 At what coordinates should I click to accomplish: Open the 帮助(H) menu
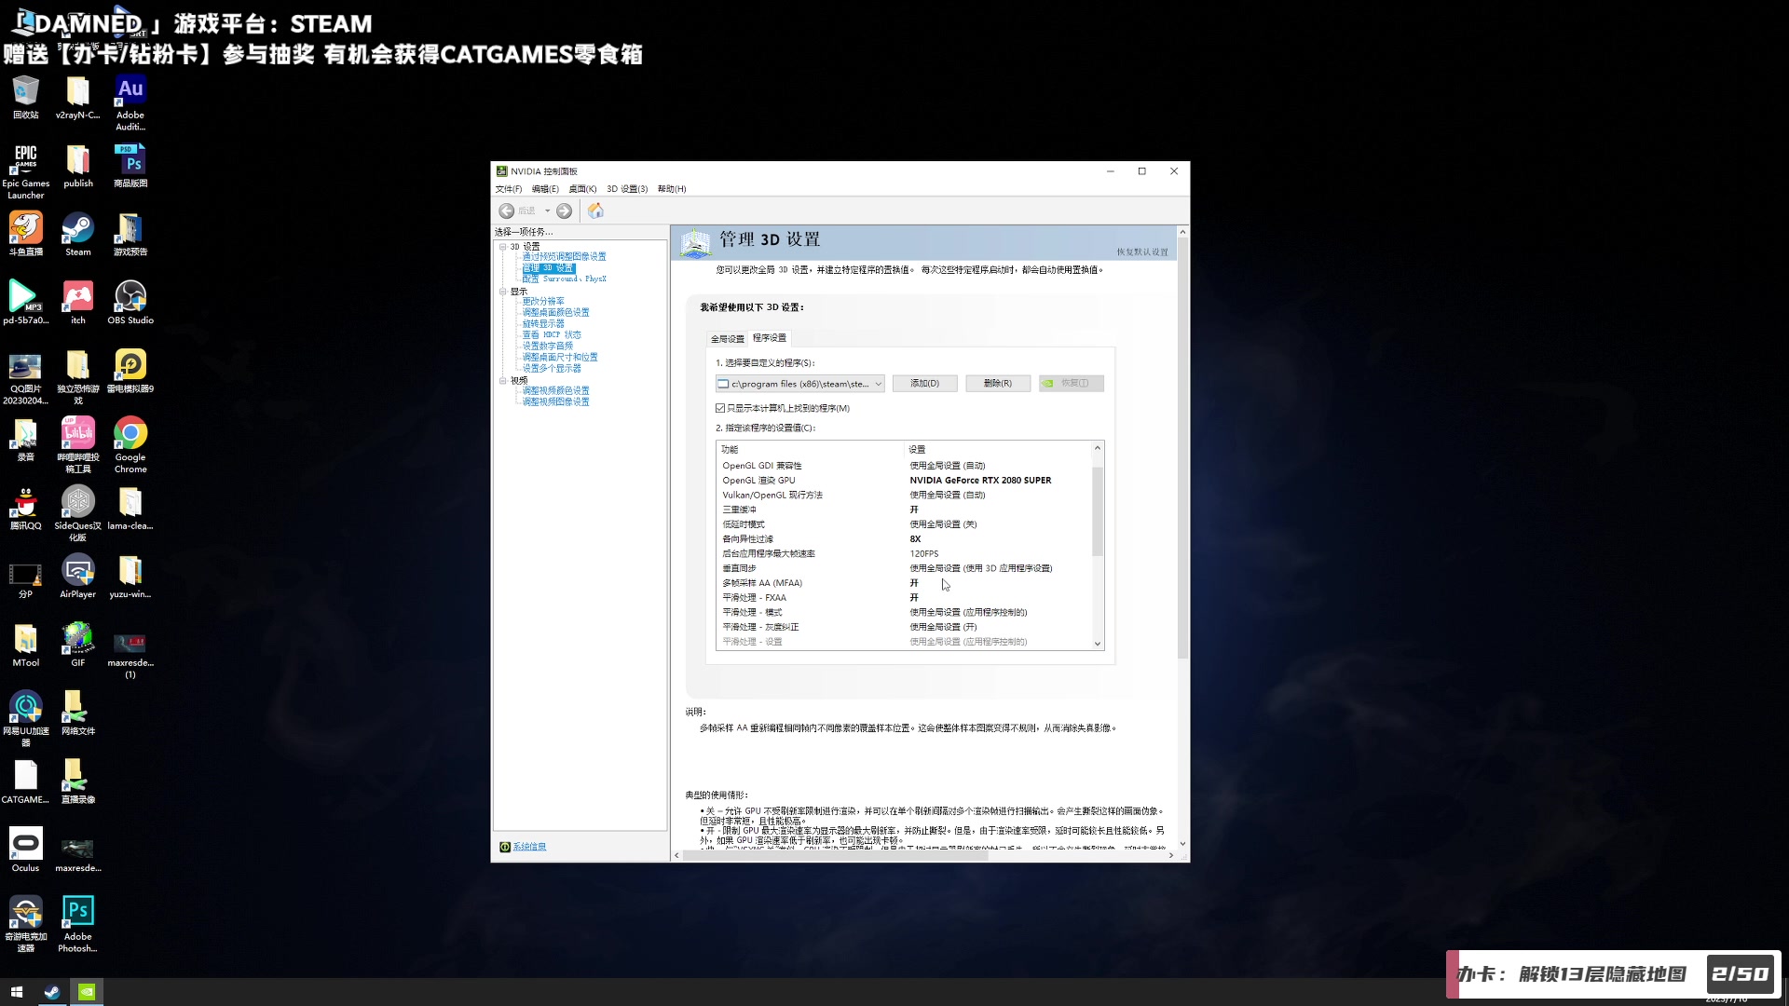(672, 189)
